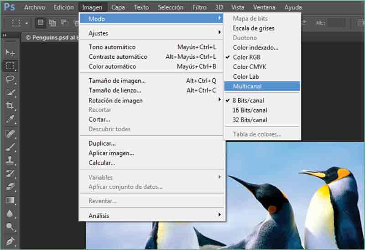Choose Tamaño de imagen... command
Screen dimensions: 365x250
(x=117, y=81)
